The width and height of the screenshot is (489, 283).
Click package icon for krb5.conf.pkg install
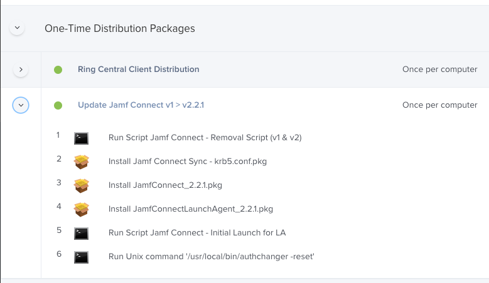[82, 162]
